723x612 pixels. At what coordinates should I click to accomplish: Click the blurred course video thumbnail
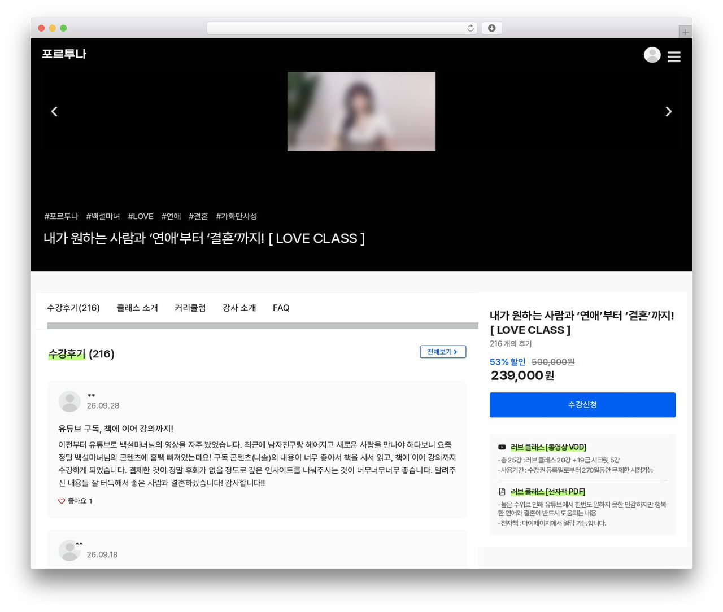[361, 111]
